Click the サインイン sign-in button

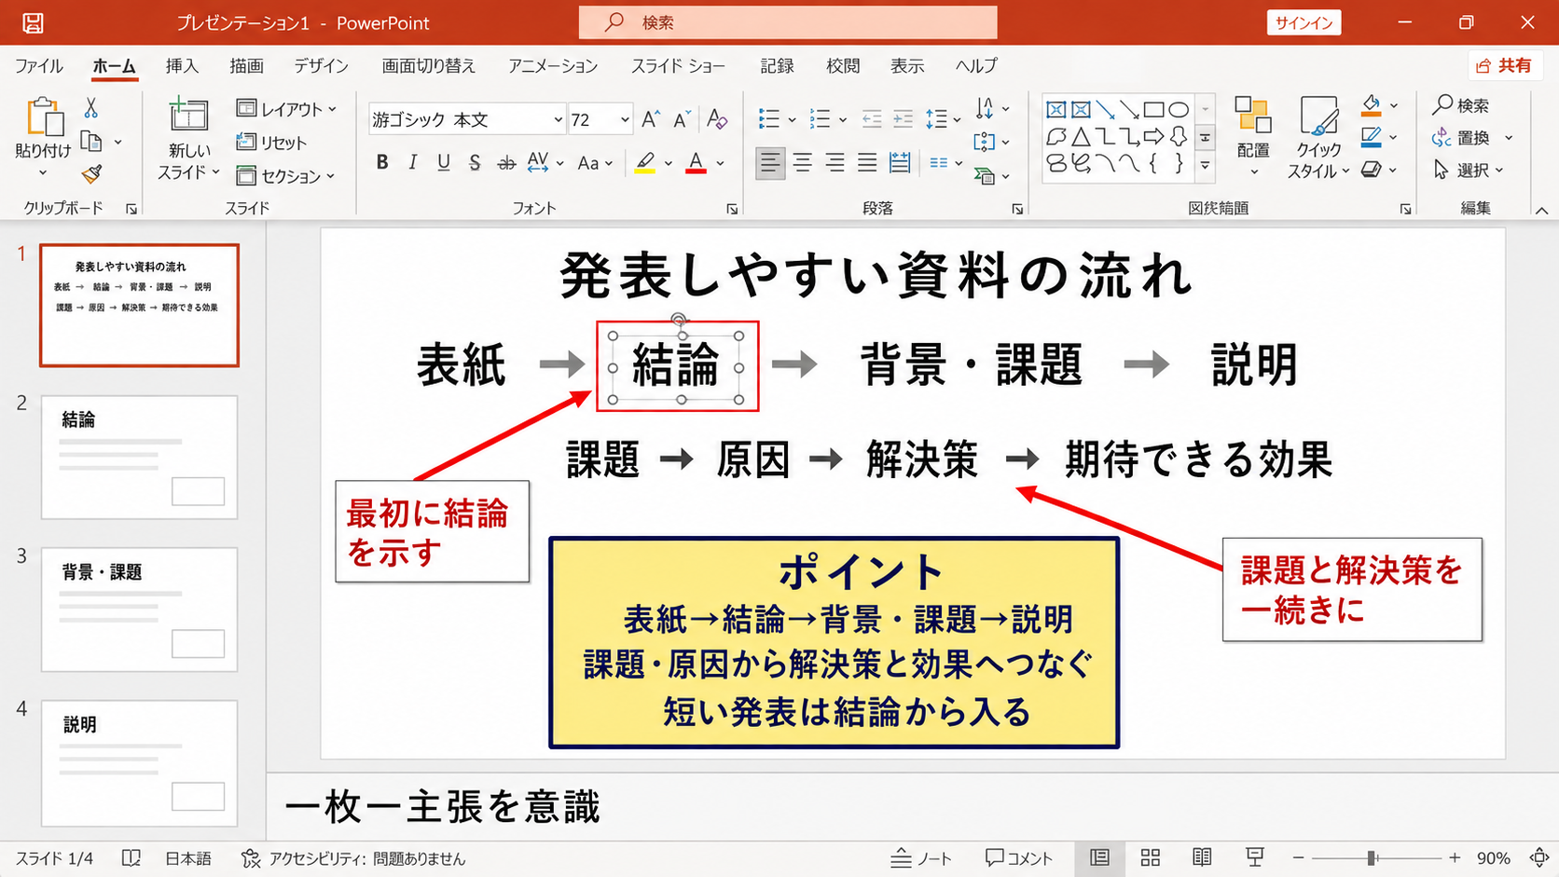pyautogui.click(x=1304, y=22)
